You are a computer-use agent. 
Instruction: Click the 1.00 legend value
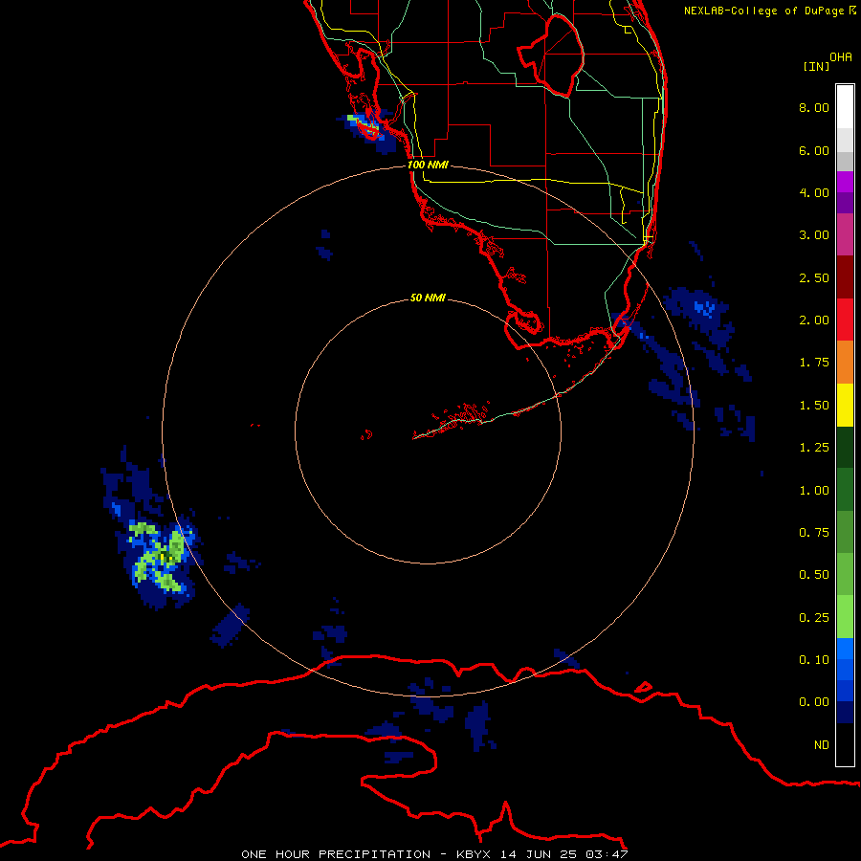click(814, 491)
